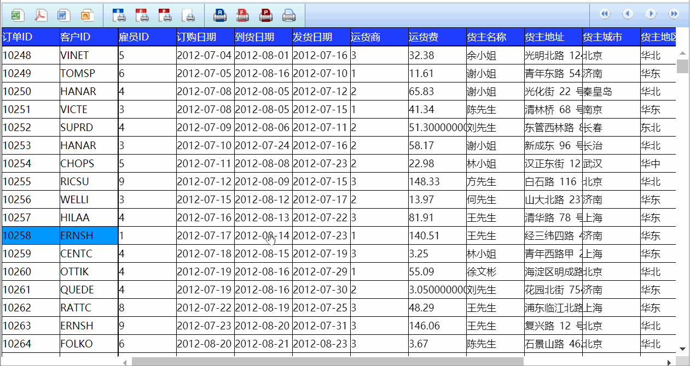Select the highlighted order ID 10258 cell
Viewport: 690px width, 366px height.
(x=31, y=235)
